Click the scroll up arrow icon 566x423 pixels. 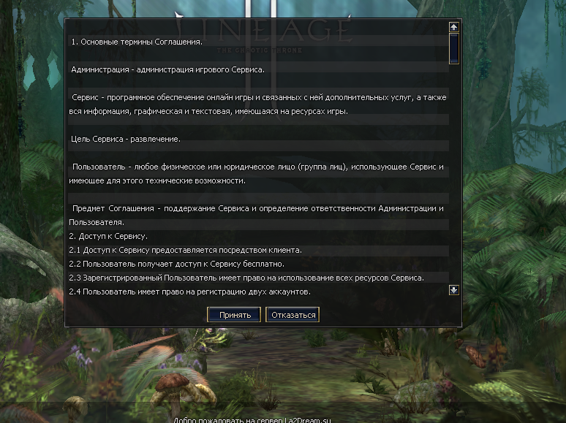453,27
